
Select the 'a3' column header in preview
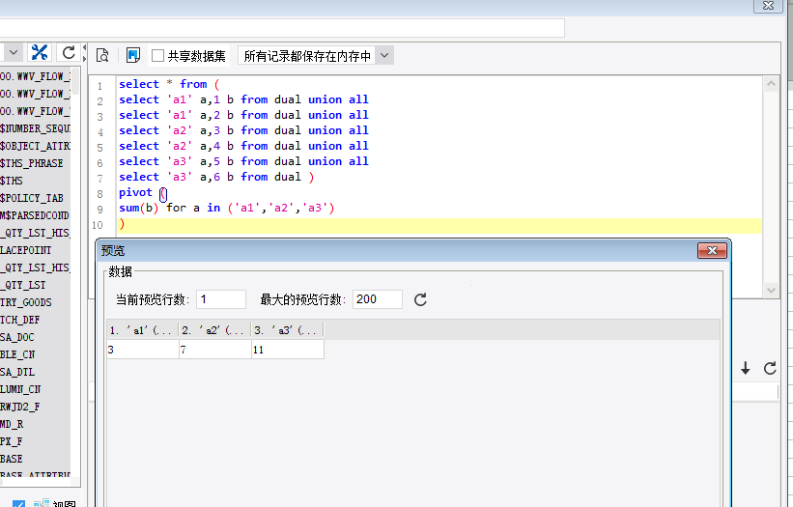287,330
